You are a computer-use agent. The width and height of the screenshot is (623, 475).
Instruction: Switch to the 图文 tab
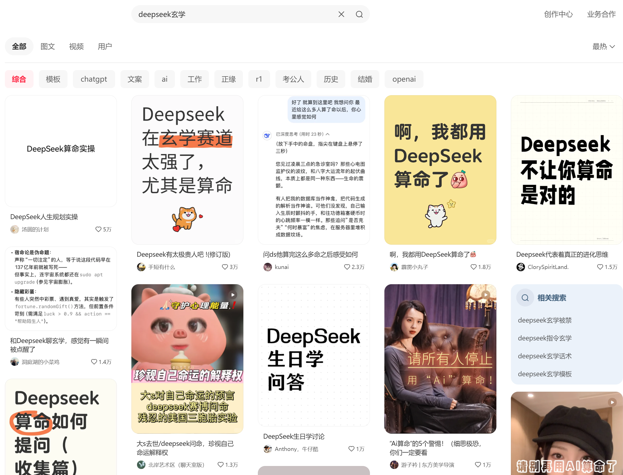48,46
